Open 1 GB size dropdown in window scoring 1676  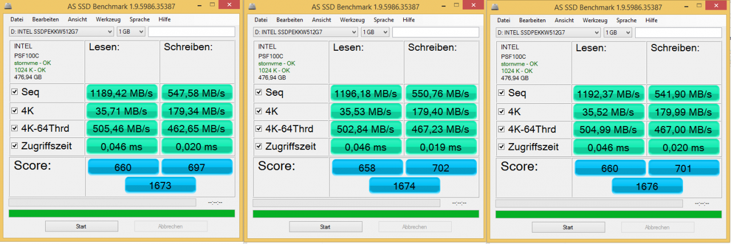point(617,32)
